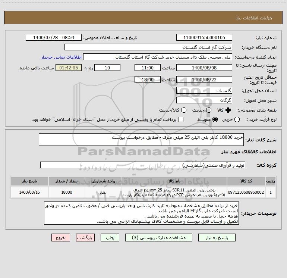This screenshot has height=278, width=287.
Task: Click the توضیحات خریدار label
Action: pos(259,213)
